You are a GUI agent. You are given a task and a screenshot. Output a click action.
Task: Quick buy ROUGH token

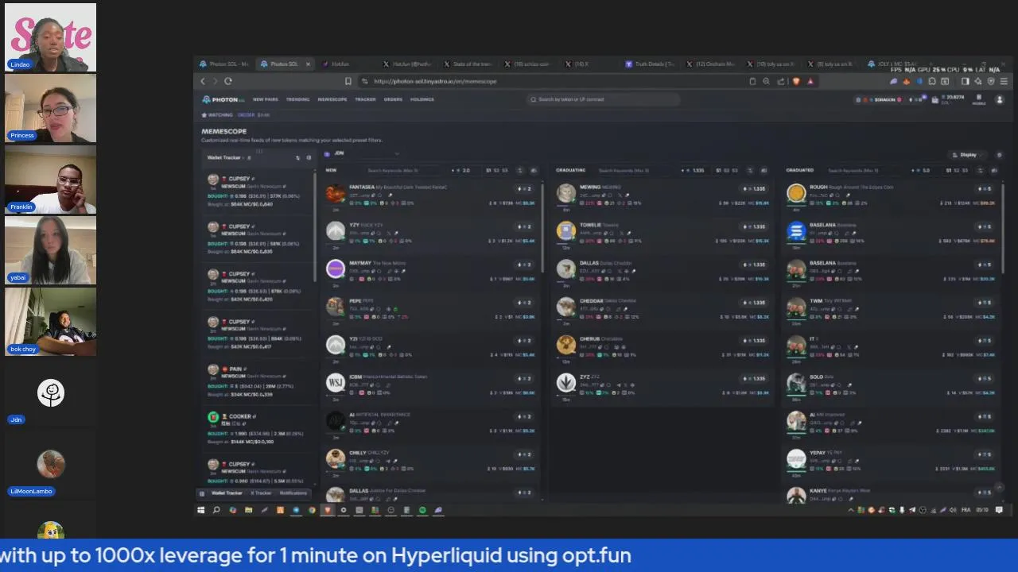coord(985,188)
